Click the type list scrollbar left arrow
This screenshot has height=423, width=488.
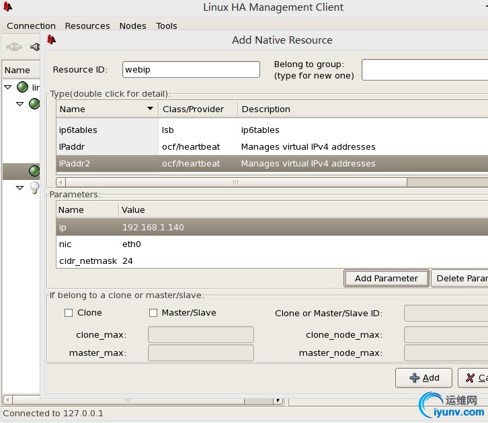pyautogui.click(x=61, y=182)
